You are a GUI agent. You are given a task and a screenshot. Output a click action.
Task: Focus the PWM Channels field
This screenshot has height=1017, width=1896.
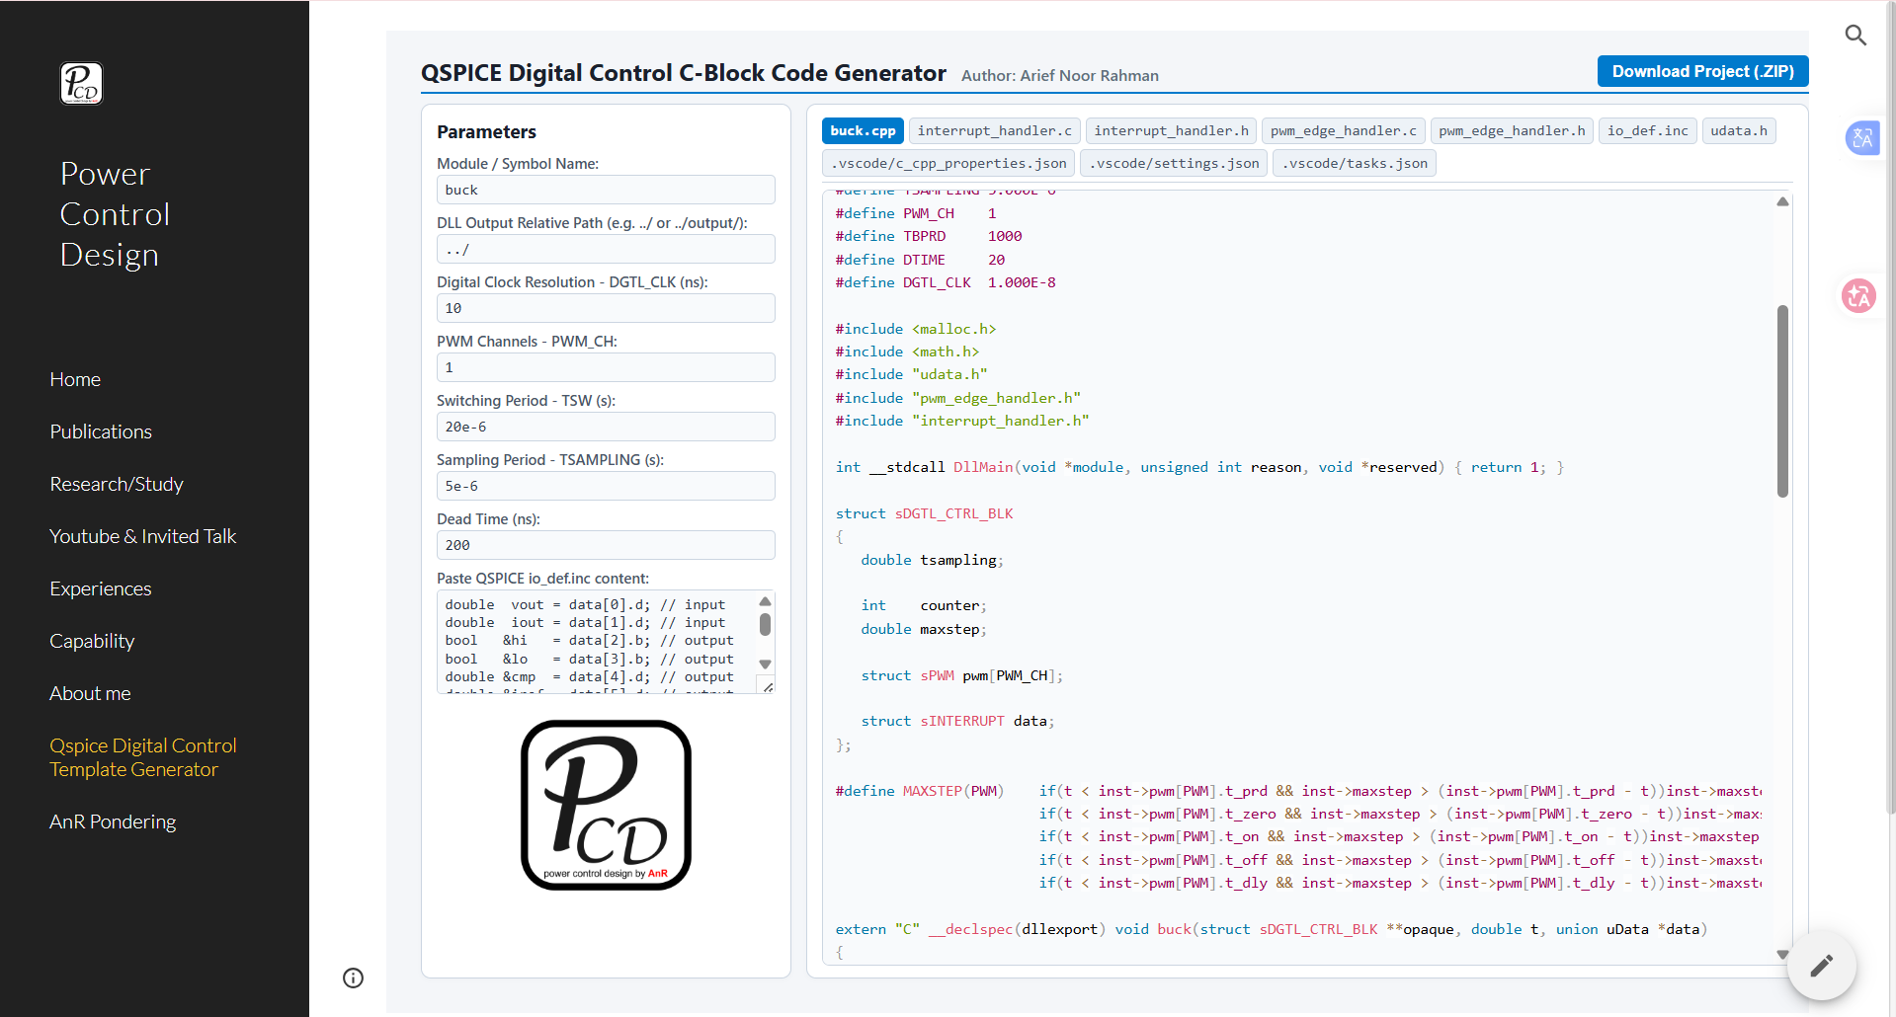pos(606,367)
